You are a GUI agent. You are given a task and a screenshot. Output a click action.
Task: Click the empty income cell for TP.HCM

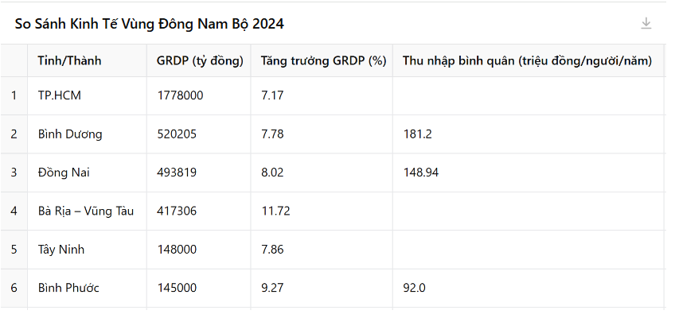click(529, 95)
